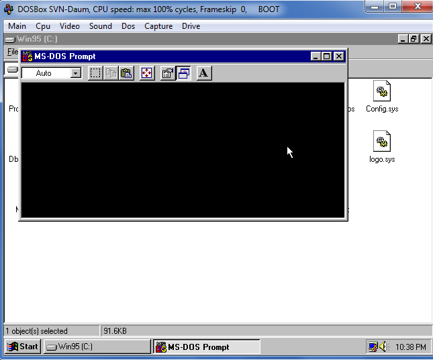Click the logo.sys file name label
433x360 pixels.
[x=382, y=159]
